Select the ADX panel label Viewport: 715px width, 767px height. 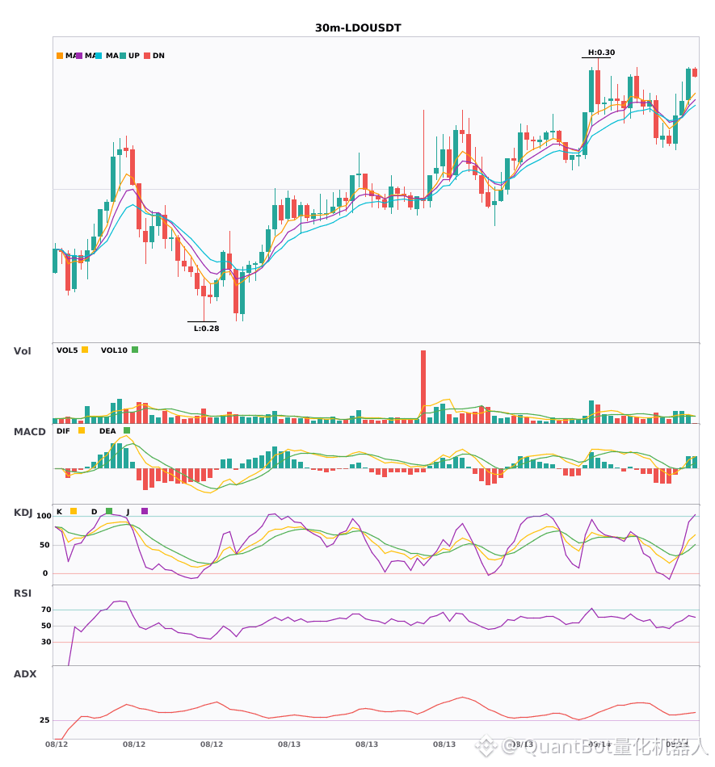pyautogui.click(x=25, y=673)
